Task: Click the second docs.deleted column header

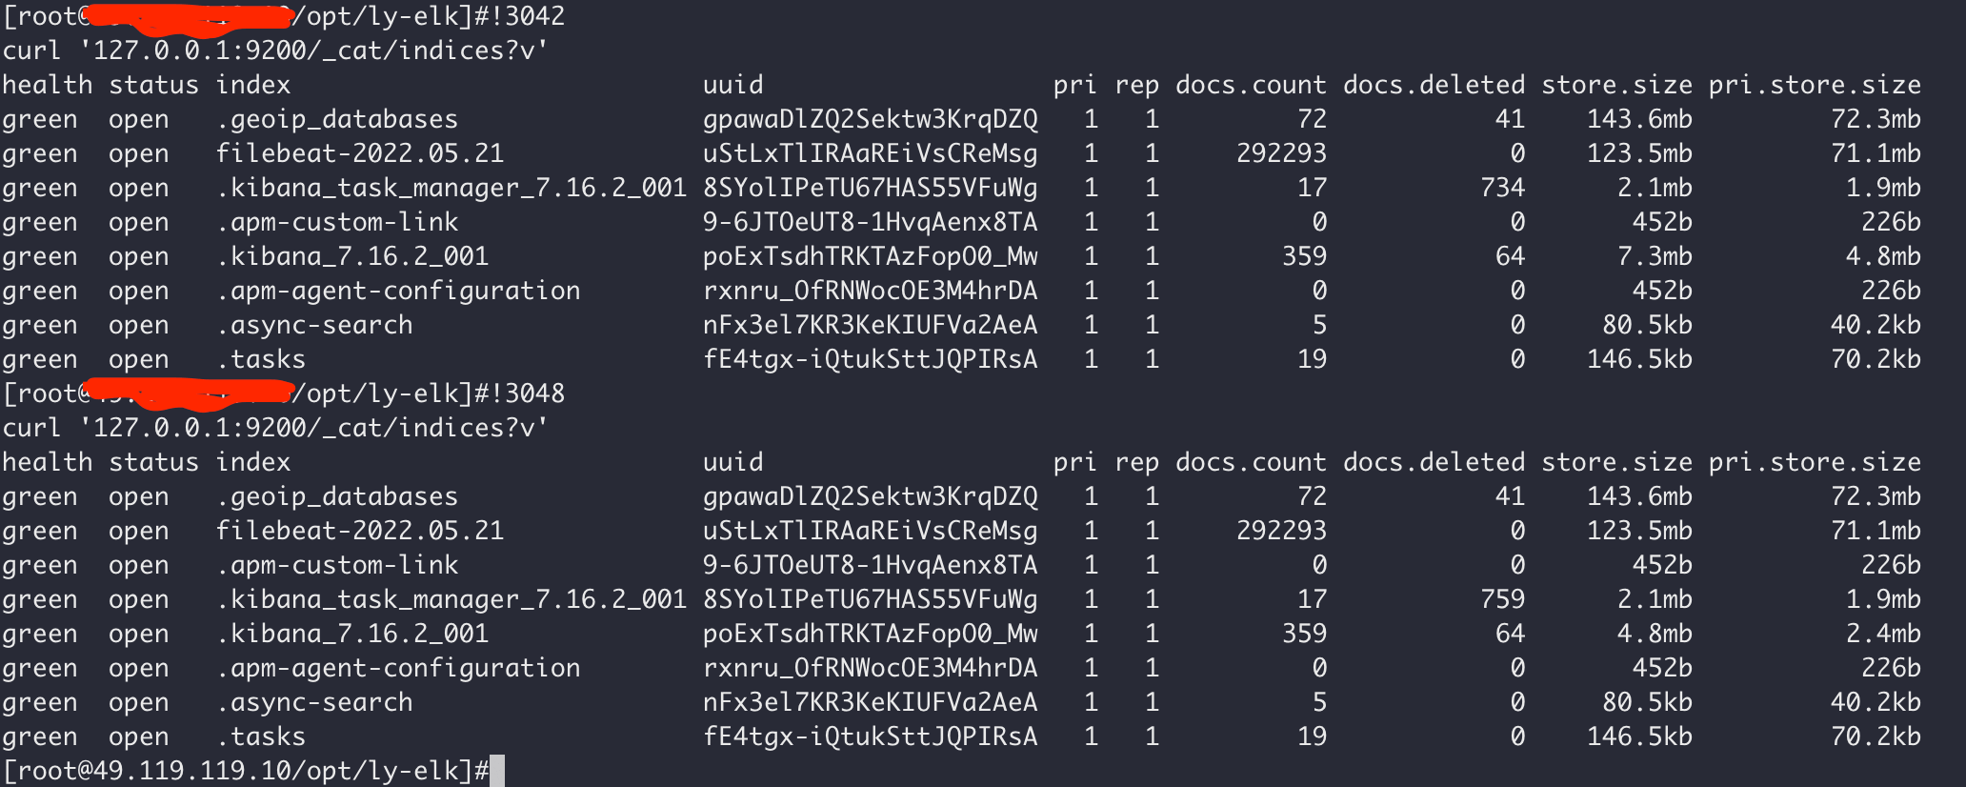Action: pos(1434,462)
